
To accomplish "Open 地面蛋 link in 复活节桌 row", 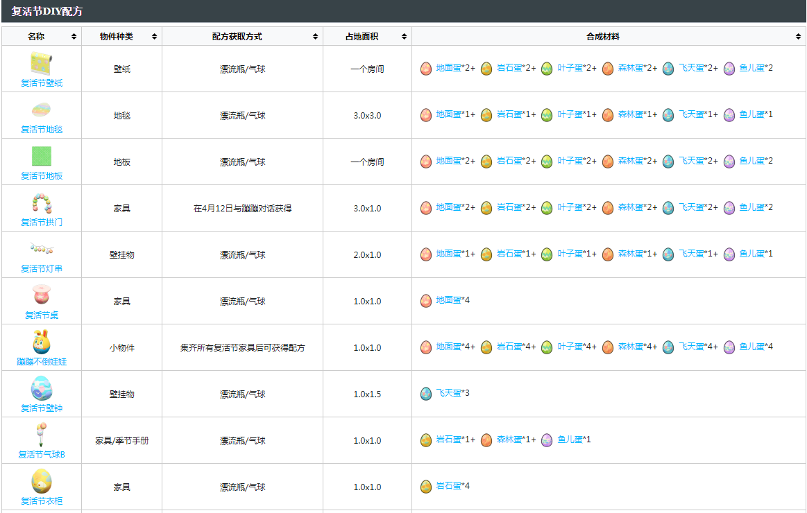I will [448, 299].
